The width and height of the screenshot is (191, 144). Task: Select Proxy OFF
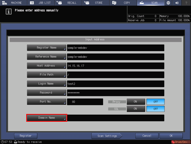tap(156, 102)
